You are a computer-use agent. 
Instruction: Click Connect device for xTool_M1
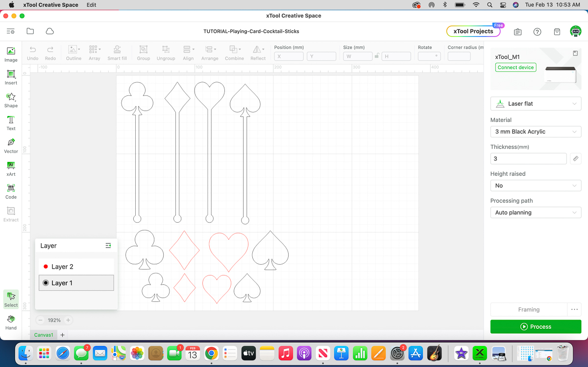tap(515, 67)
